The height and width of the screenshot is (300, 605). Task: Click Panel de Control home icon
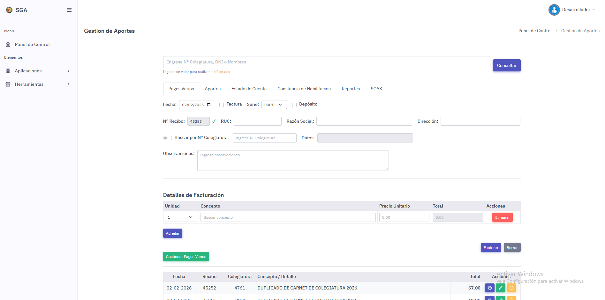(x=8, y=44)
